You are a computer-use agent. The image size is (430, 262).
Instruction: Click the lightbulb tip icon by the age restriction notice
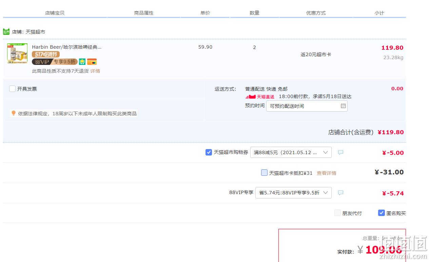14,113
